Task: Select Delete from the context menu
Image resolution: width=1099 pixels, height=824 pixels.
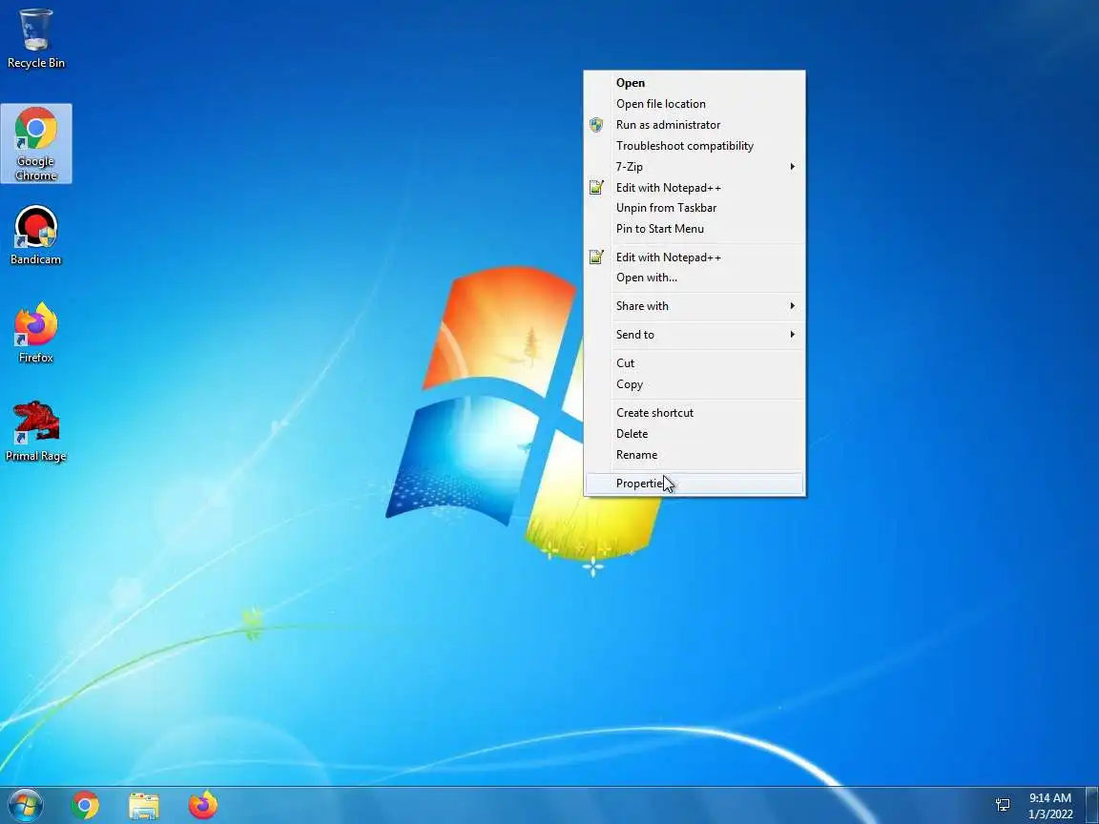Action: pyautogui.click(x=694, y=434)
